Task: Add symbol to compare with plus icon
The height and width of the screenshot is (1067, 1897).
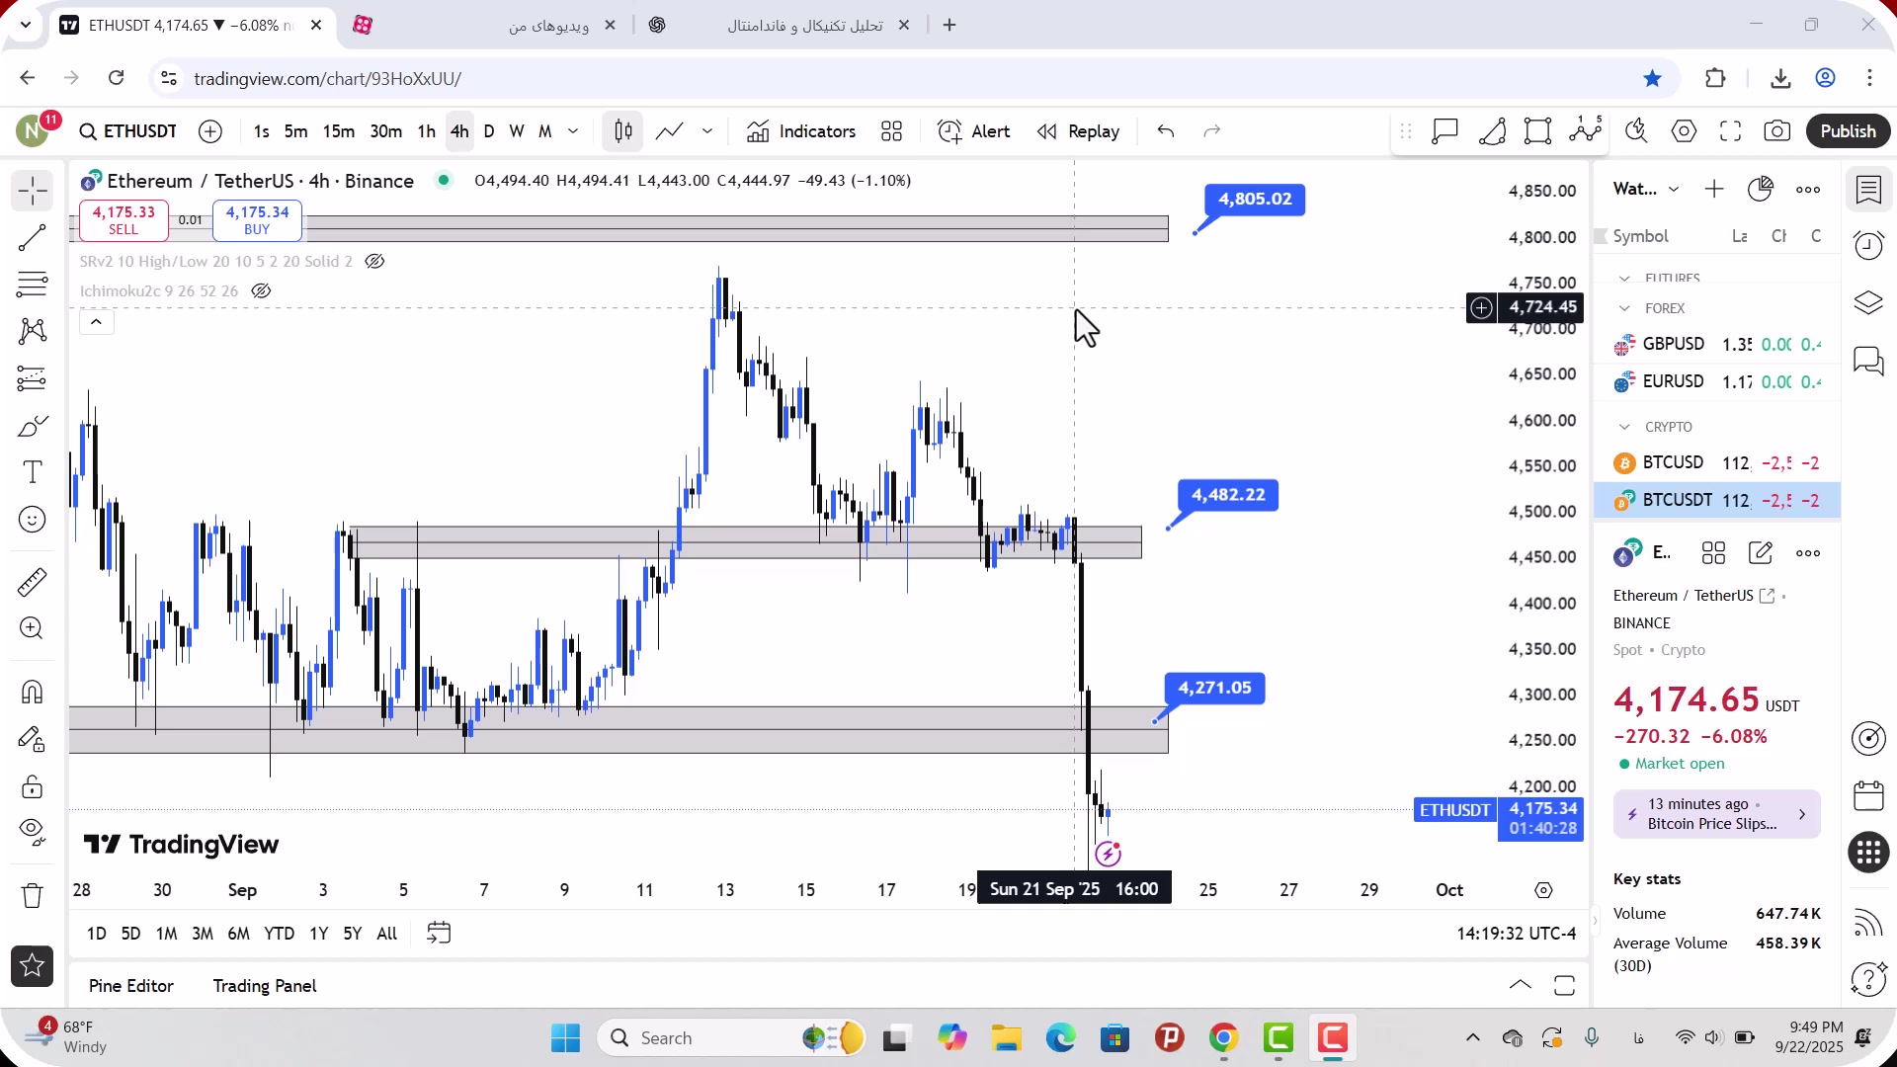Action: pyautogui.click(x=210, y=131)
